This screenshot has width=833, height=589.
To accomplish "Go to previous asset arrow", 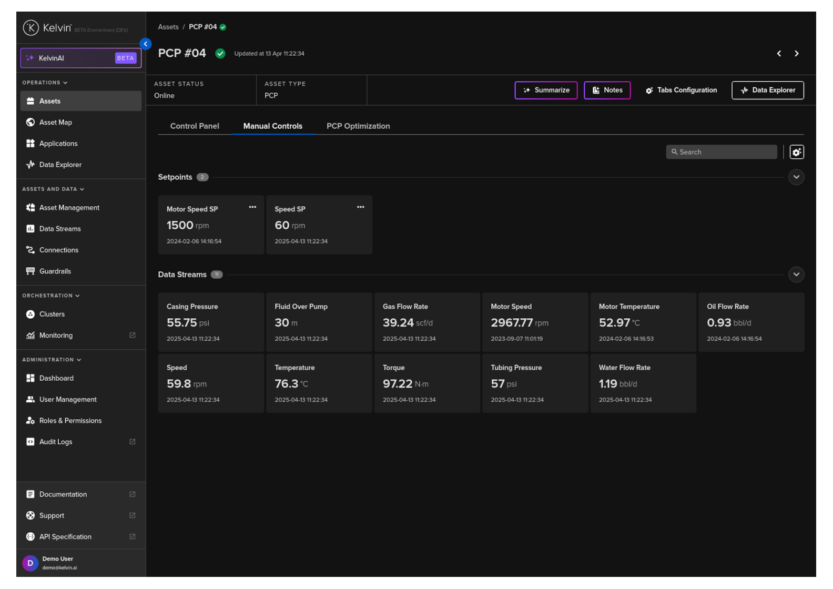I will [779, 54].
